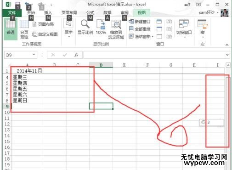
Task: Collapse the ribbon with the chevron
Action: click(x=227, y=45)
